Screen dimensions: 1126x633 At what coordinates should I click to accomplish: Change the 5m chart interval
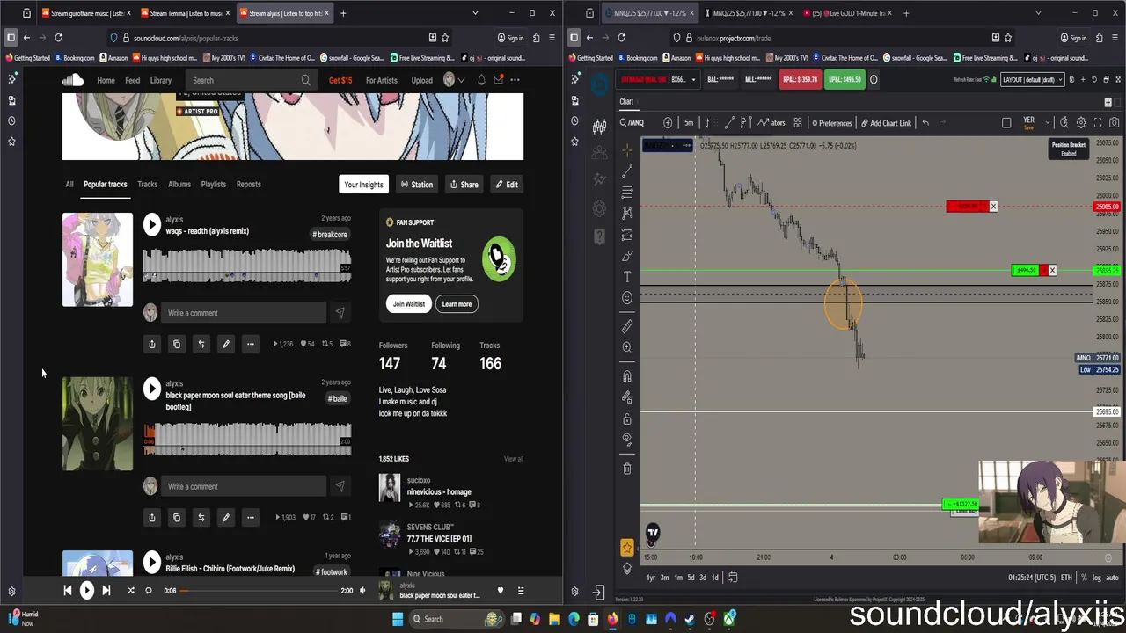[x=689, y=123]
